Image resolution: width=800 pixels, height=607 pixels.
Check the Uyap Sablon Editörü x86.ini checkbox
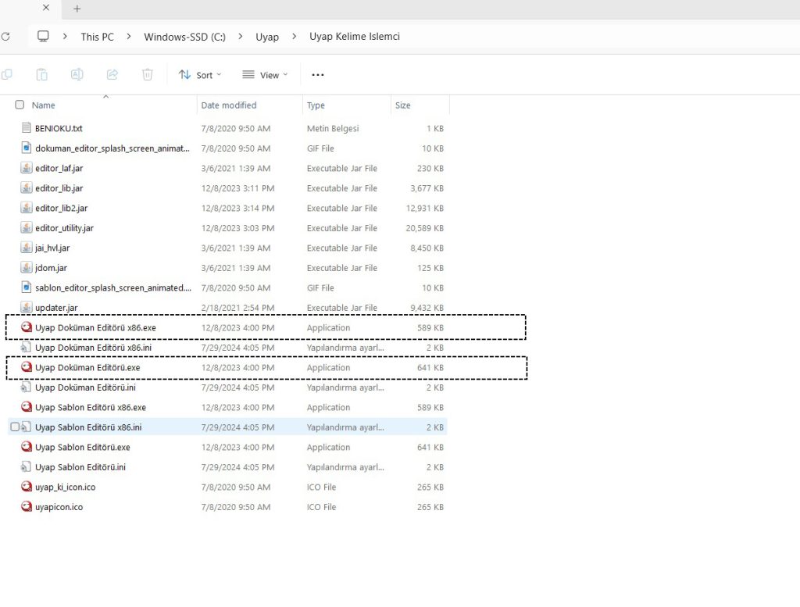click(15, 427)
